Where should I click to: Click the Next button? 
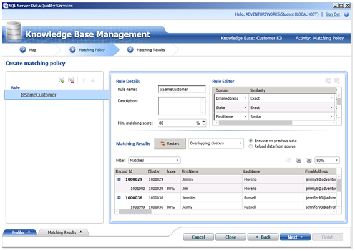295,237
